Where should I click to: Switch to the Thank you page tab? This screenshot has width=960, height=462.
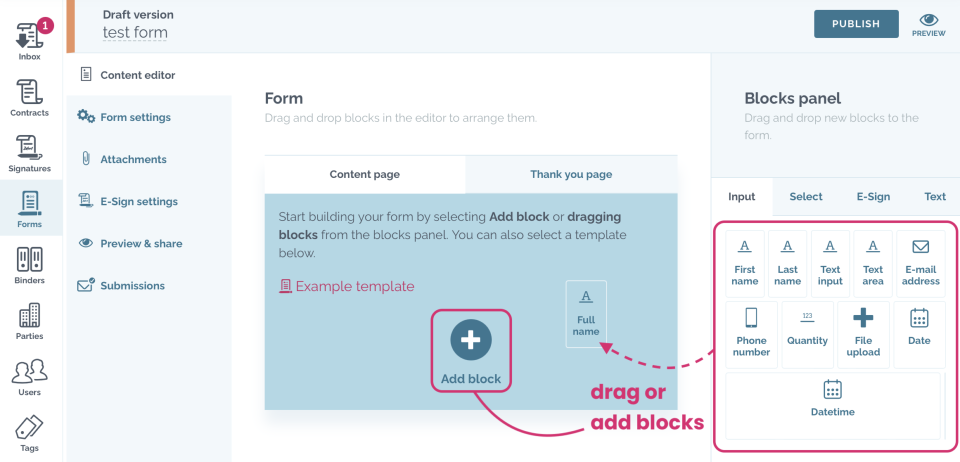tap(571, 174)
